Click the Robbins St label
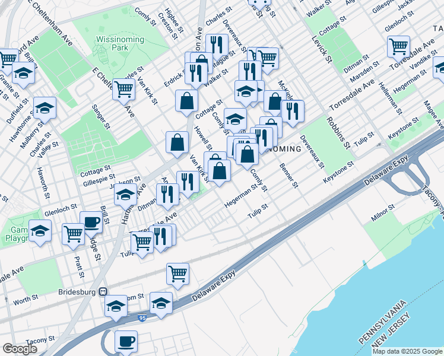The height and width of the screenshot is (356, 444). pyautogui.click(x=338, y=133)
